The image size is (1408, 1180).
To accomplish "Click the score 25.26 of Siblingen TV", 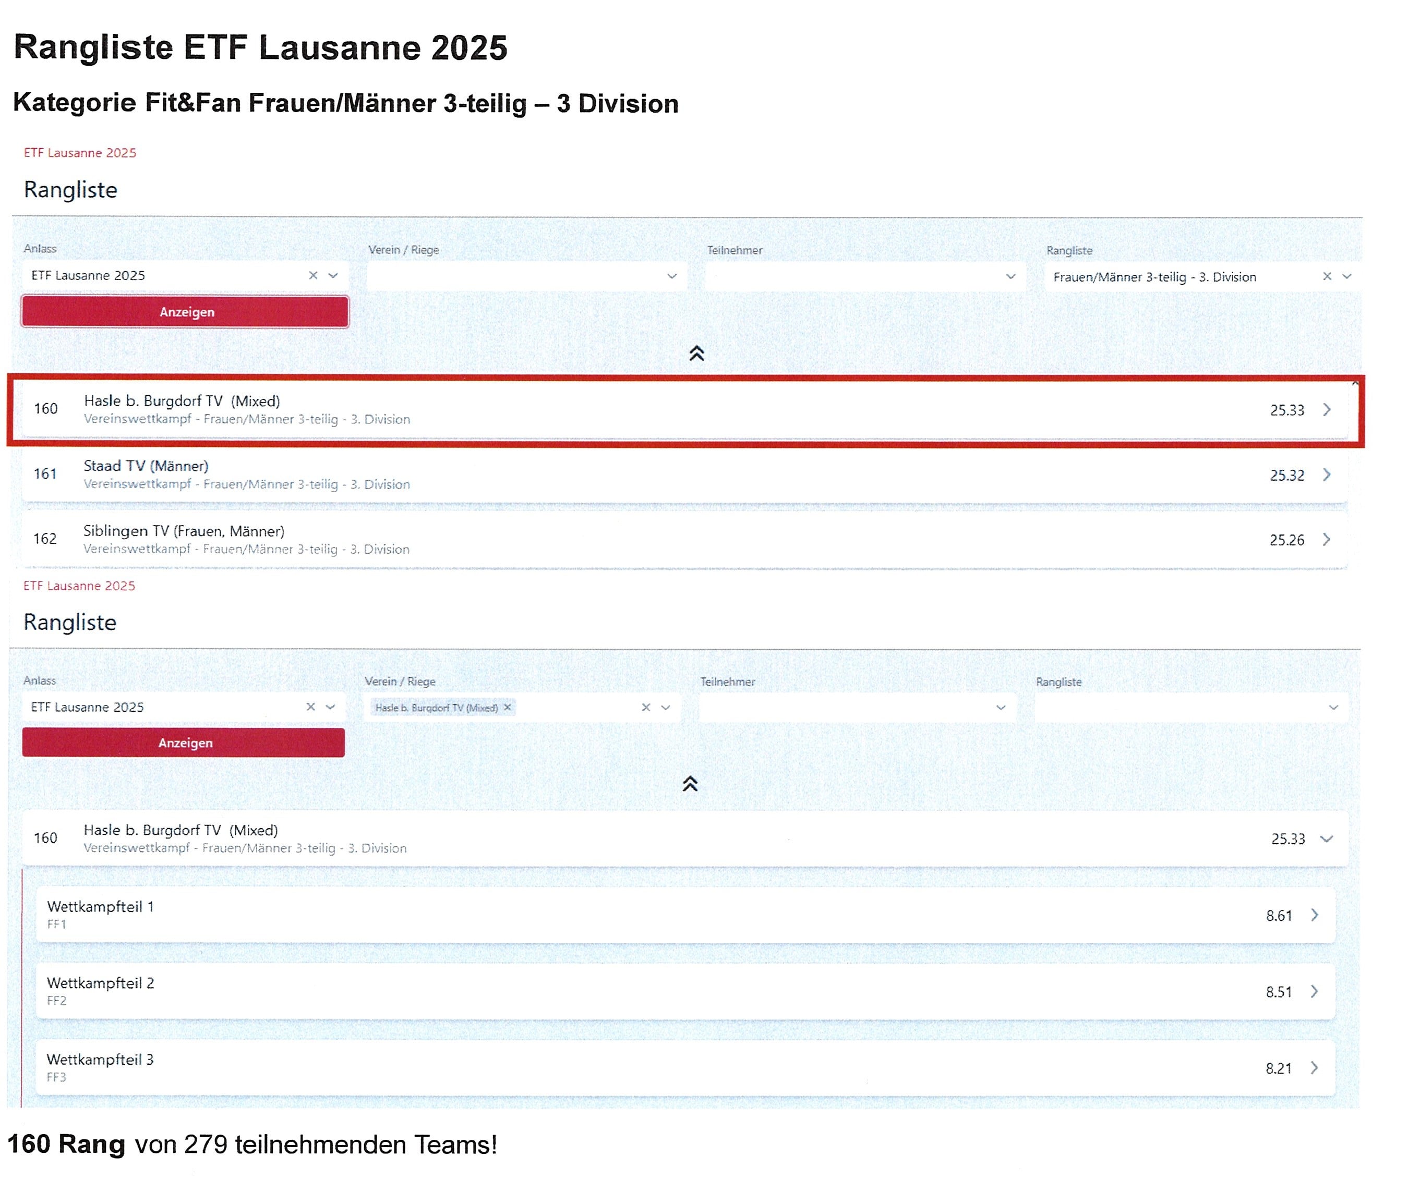I will pos(1287,540).
